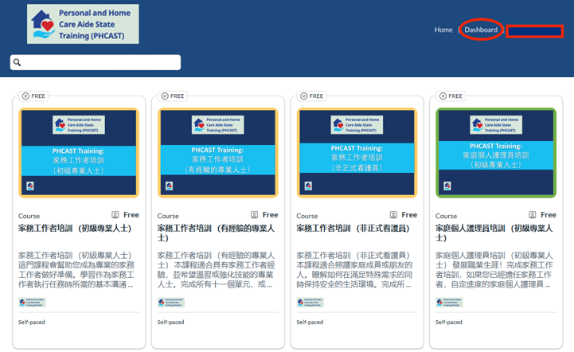Click the magnifying glass search icon
This screenshot has height=352, width=574.
click(x=17, y=62)
